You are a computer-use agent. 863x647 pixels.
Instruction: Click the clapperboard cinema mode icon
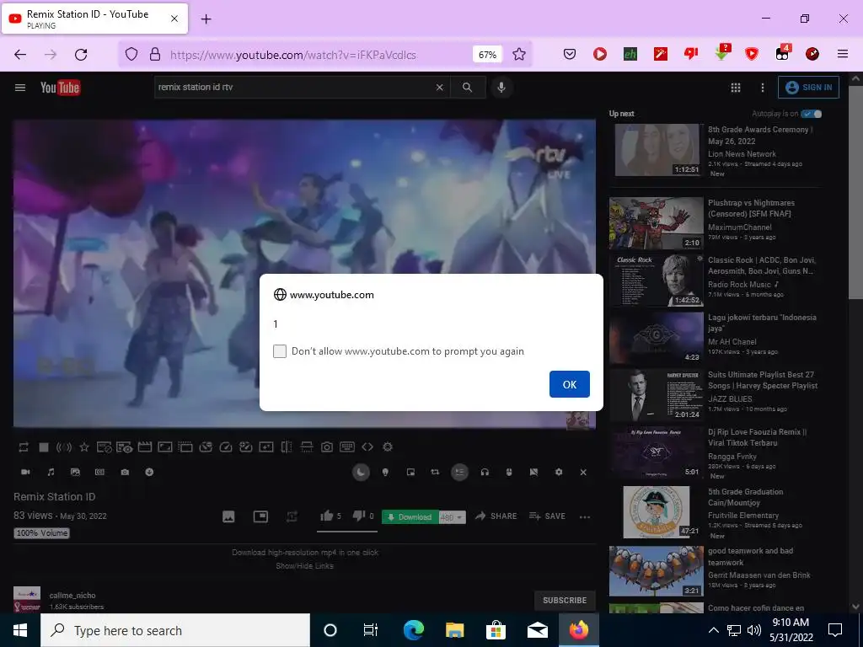[x=145, y=447]
